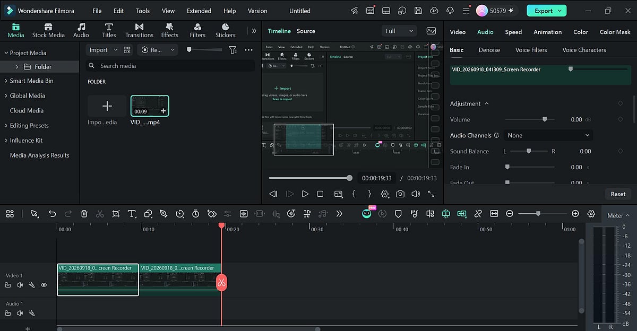Click the zoom-to-fit timeline icon
This screenshot has height=331, width=637.
[x=494, y=214]
